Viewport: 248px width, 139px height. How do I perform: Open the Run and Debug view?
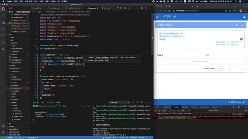3,29
